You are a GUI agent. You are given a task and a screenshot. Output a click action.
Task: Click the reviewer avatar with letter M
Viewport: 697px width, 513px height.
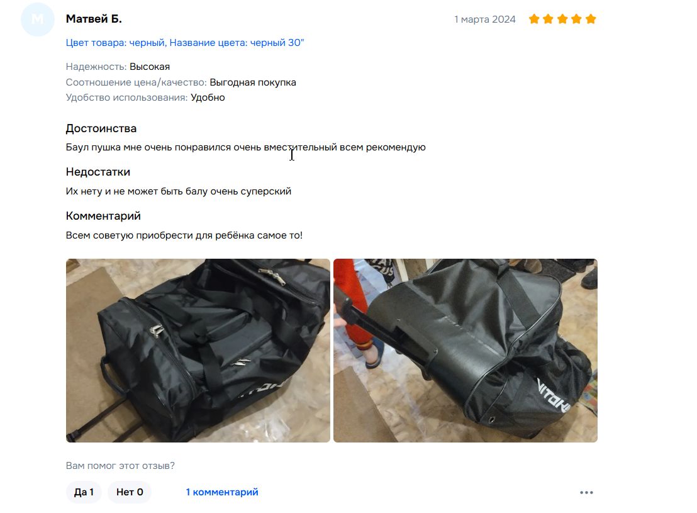coord(37,19)
